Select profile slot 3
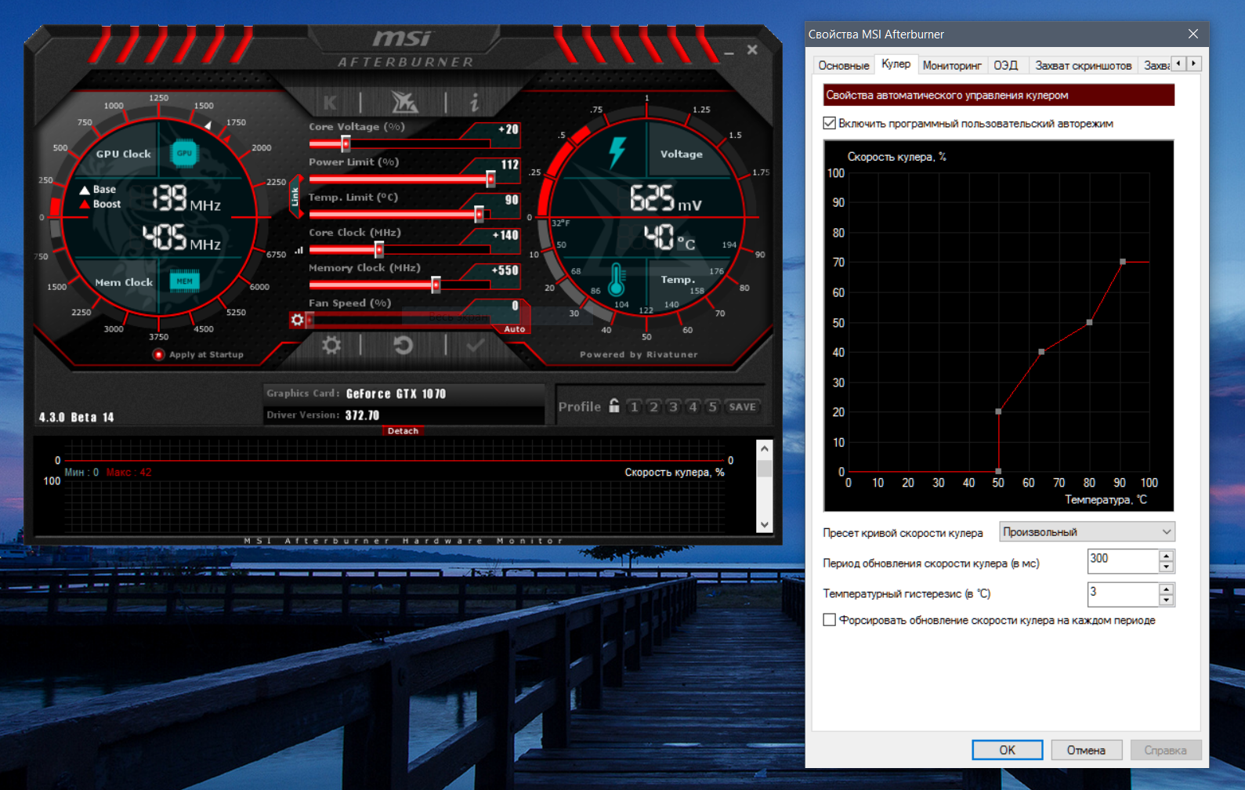1245x790 pixels. [x=673, y=407]
